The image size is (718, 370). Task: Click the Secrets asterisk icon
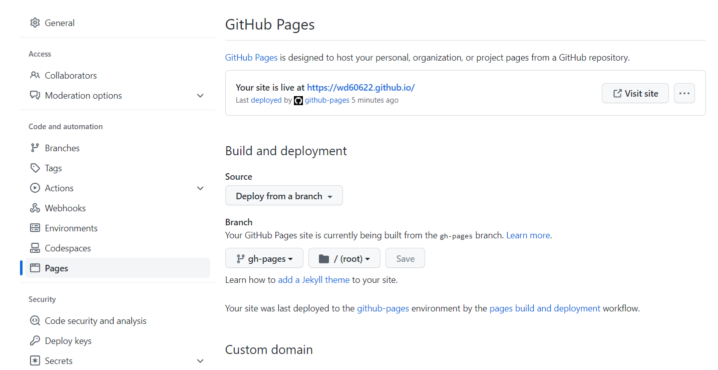(x=35, y=361)
